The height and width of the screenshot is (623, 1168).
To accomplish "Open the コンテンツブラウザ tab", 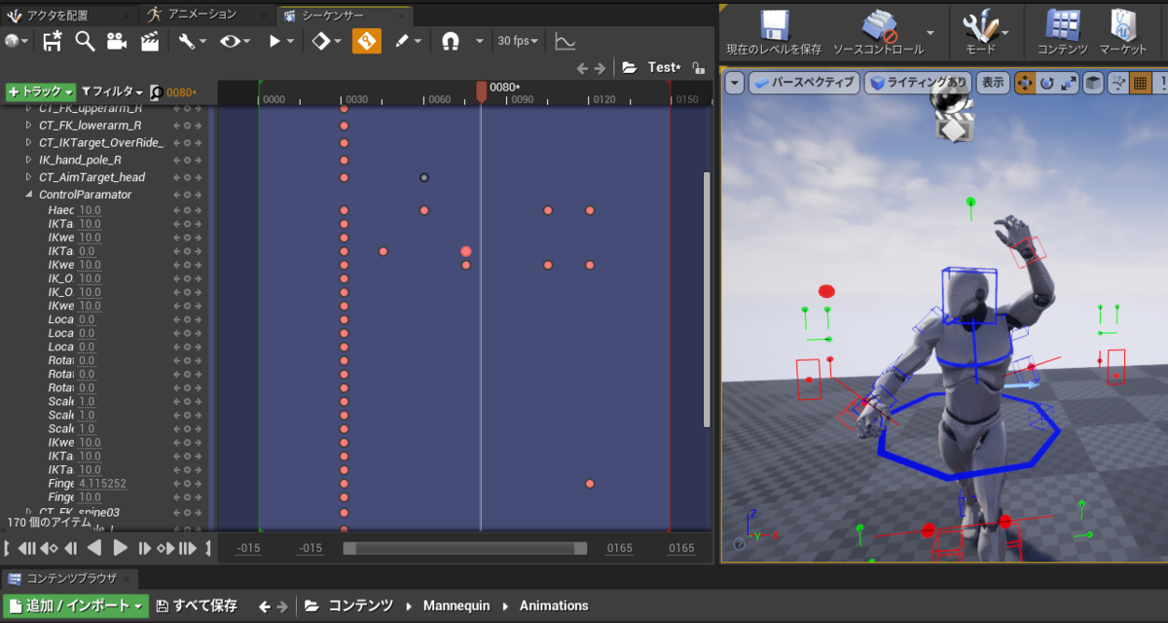I will tap(70, 578).
